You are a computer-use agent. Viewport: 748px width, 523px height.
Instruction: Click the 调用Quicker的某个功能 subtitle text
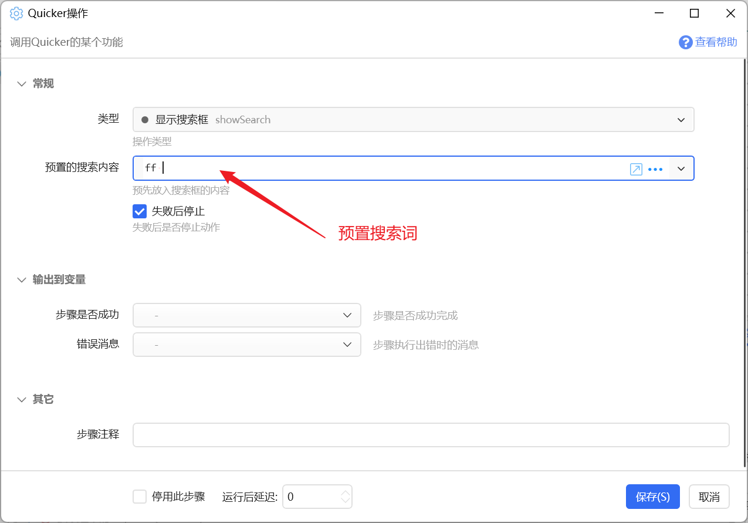(x=66, y=42)
